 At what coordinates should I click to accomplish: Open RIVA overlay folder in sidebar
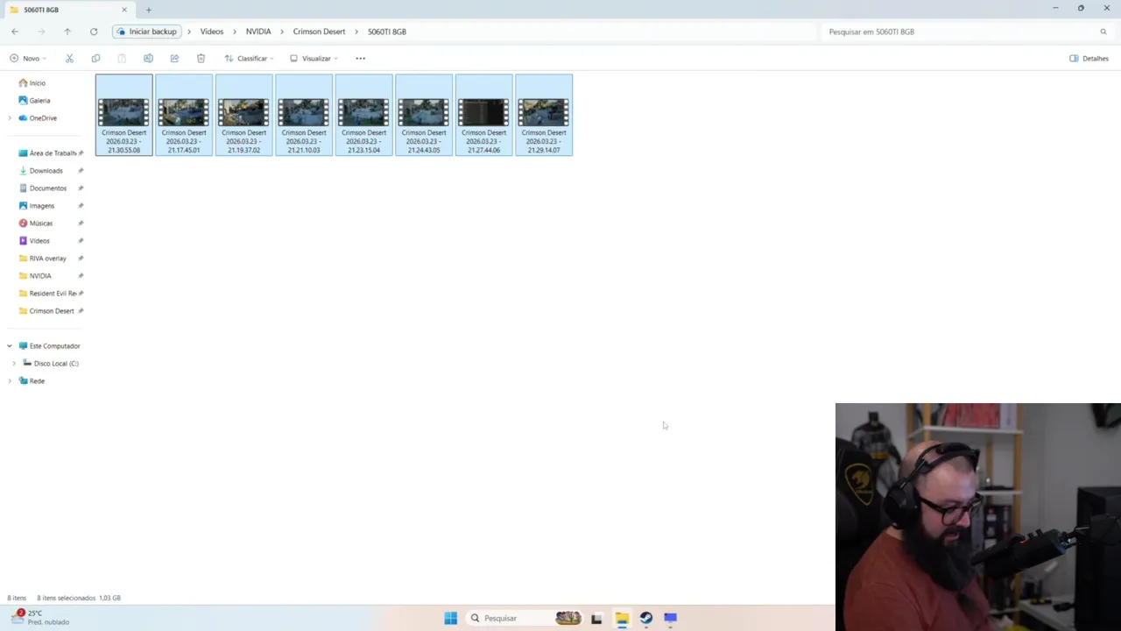click(x=47, y=259)
